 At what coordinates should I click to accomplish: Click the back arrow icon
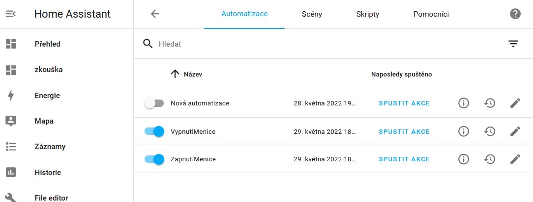(155, 14)
